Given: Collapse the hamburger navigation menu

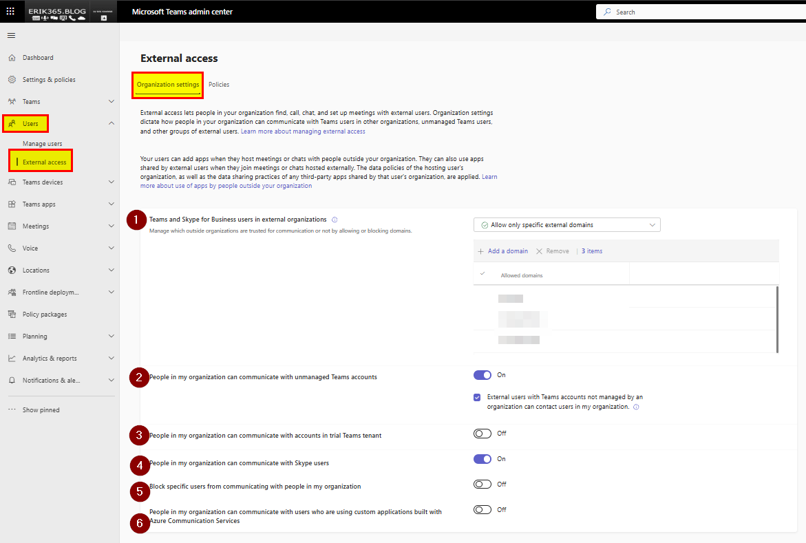Looking at the screenshot, I should click(11, 35).
